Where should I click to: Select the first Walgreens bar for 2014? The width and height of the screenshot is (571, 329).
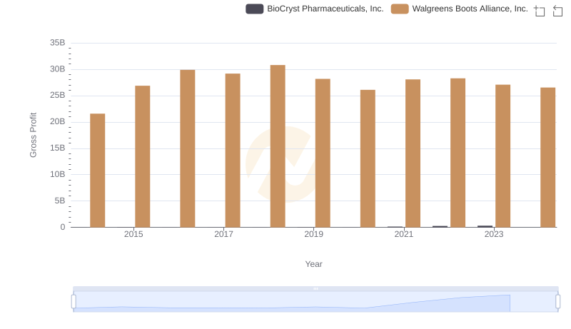pos(97,170)
